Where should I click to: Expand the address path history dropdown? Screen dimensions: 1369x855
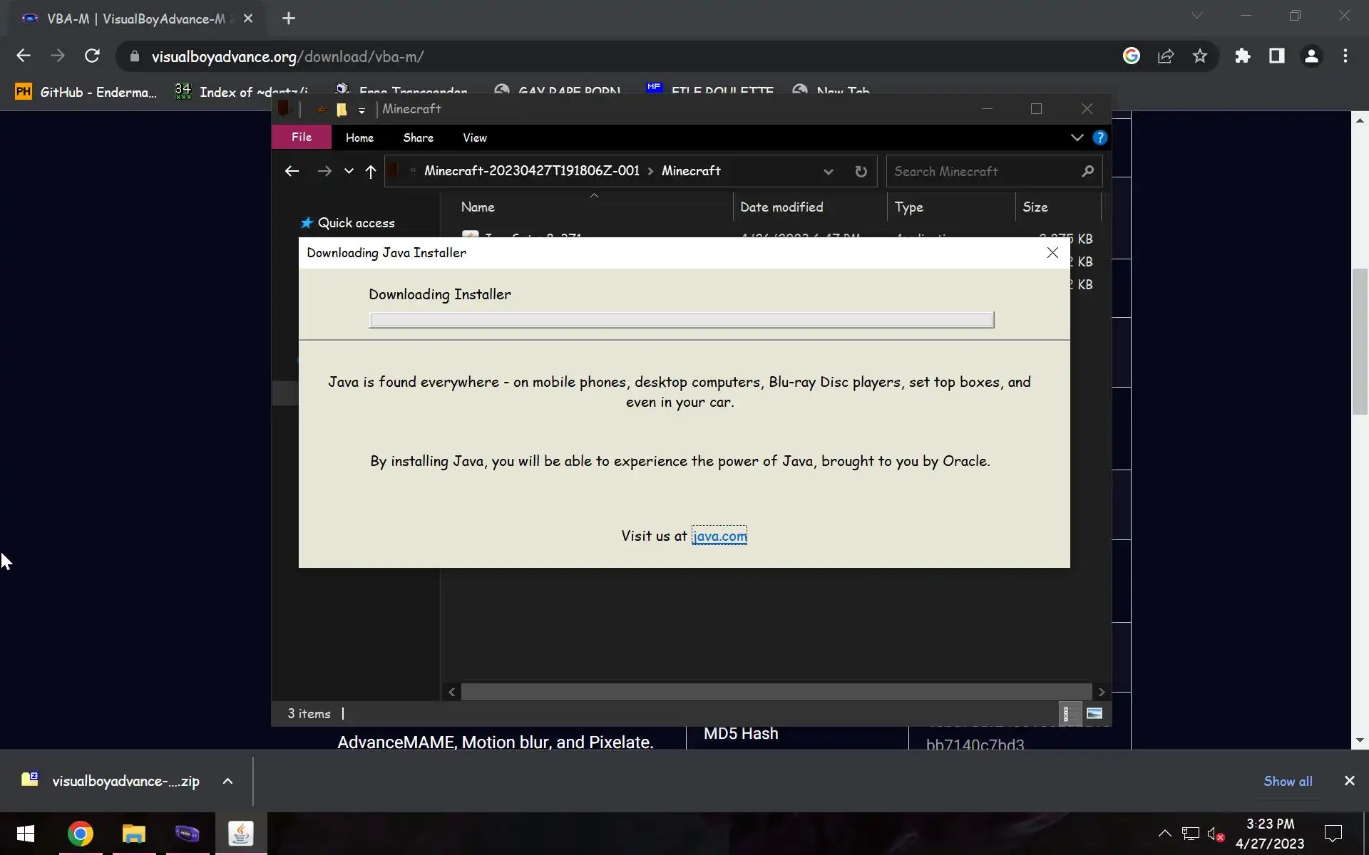coord(828,172)
